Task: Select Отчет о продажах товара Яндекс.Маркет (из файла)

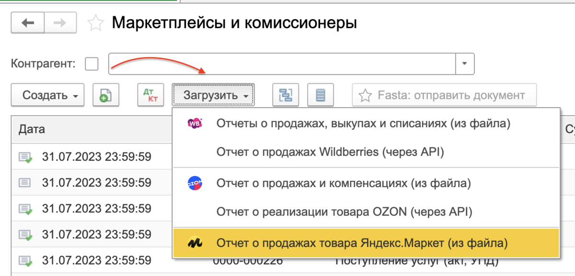Action: point(366,243)
